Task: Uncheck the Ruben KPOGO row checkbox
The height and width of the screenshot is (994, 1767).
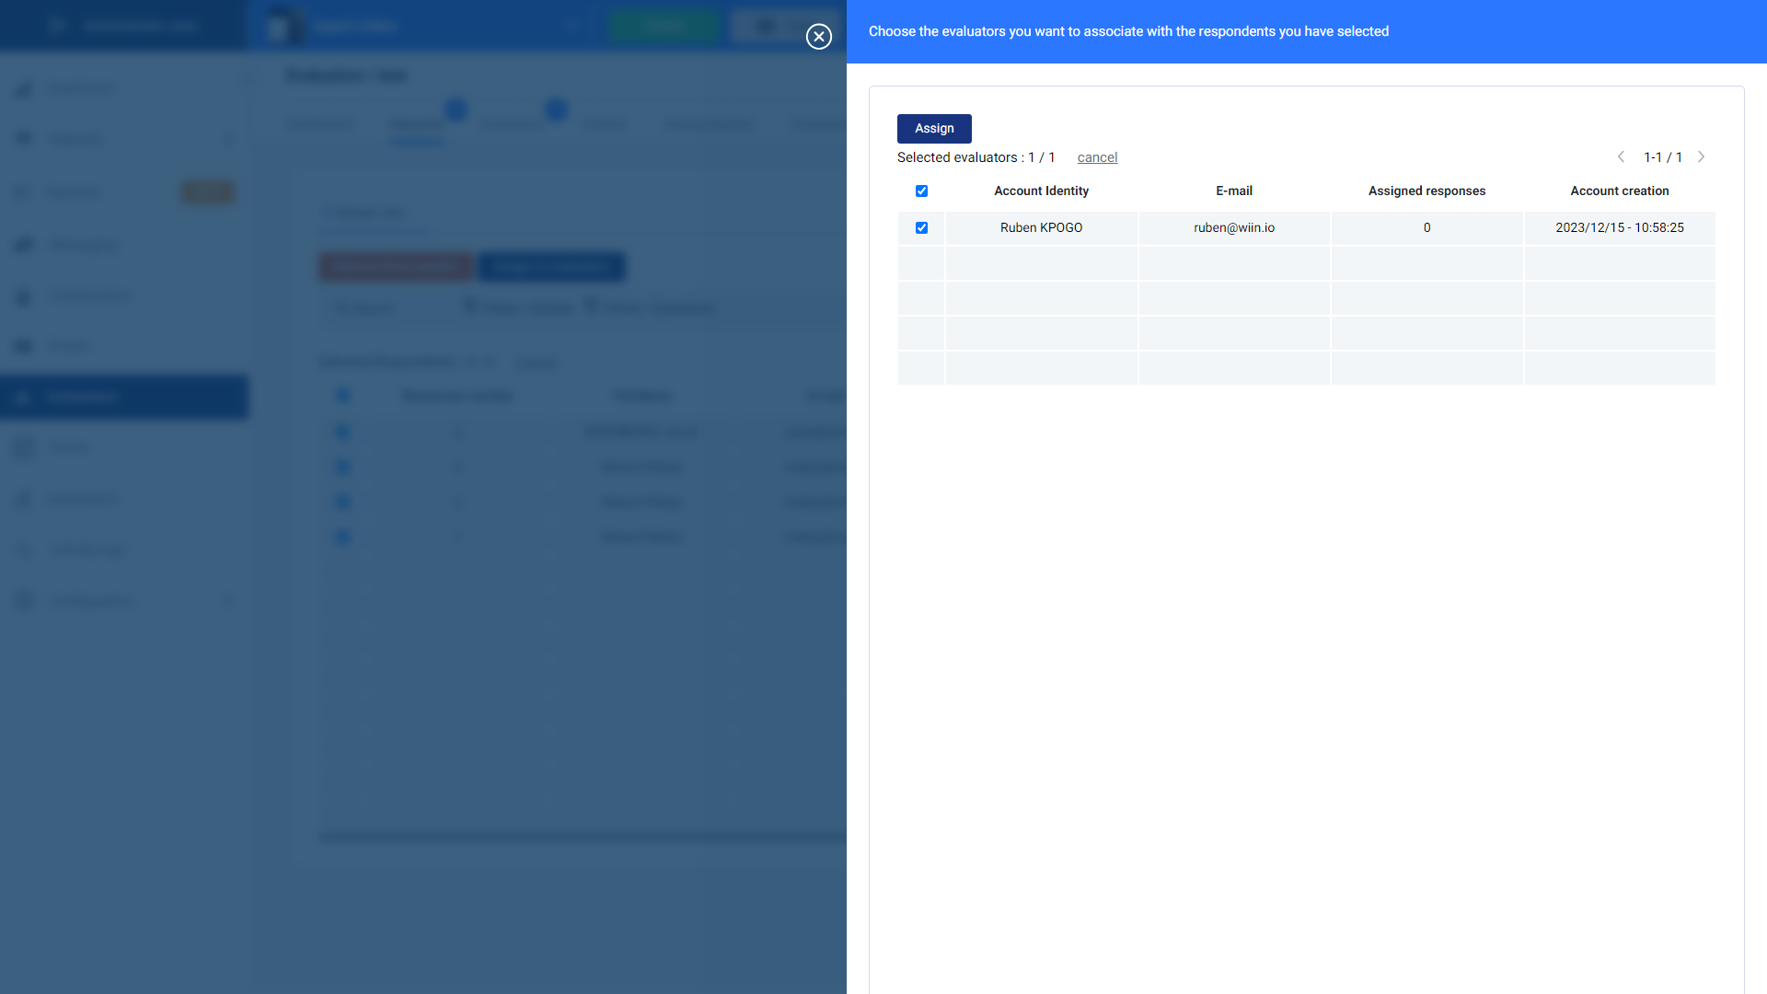Action: (921, 228)
